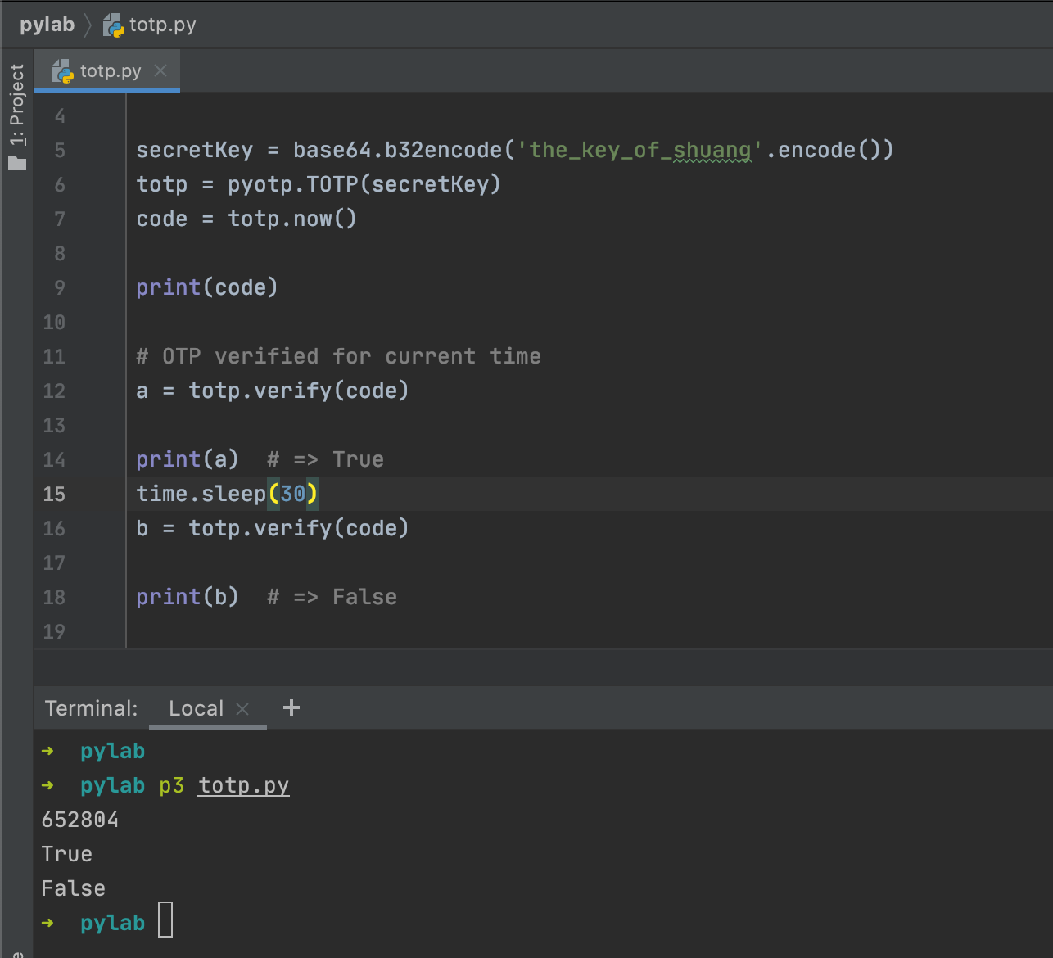
Task: Click totp.py in the breadcrumb path
Action: click(x=162, y=25)
